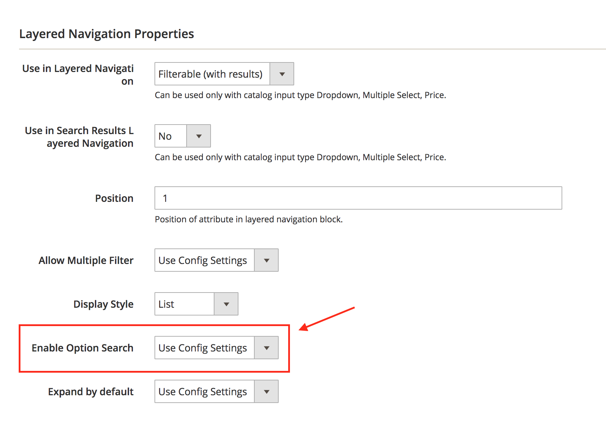Click the Use in Search Results Layered Navigation label

coord(79,137)
